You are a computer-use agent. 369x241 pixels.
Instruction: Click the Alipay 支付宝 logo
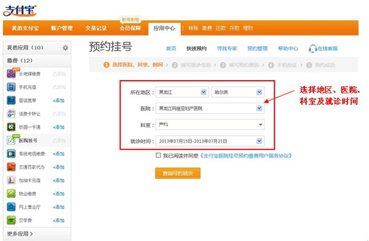(x=20, y=11)
